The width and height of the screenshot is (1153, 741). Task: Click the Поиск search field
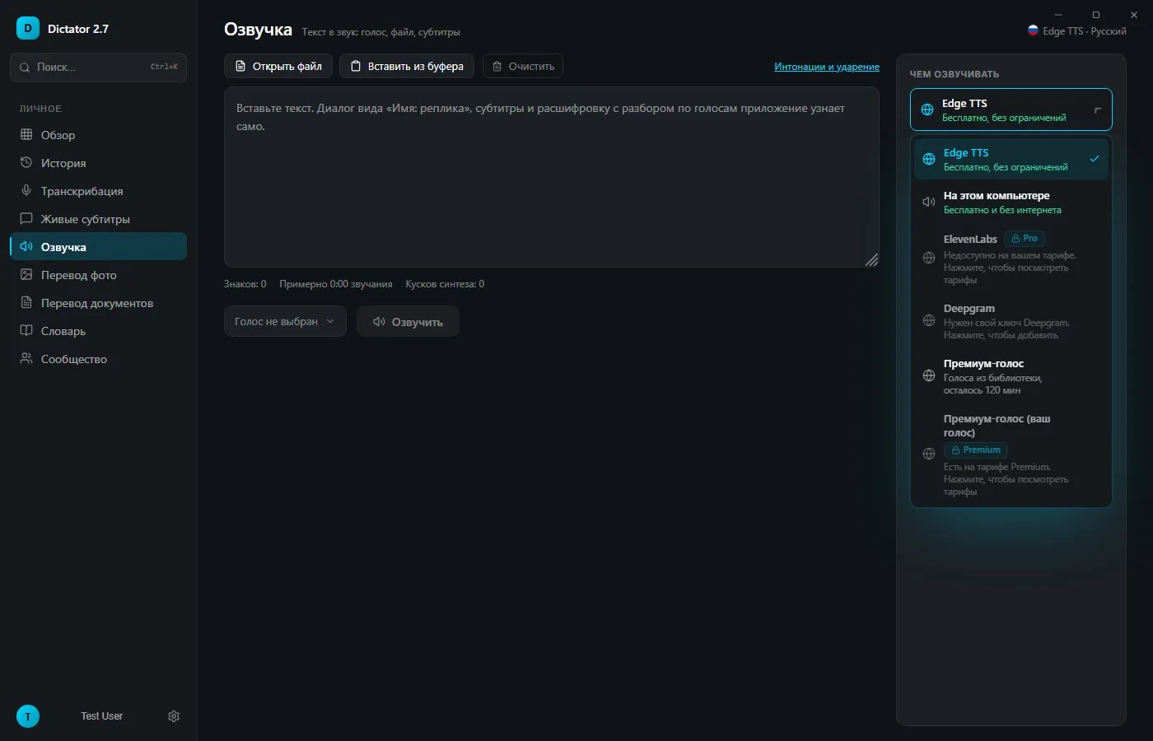[98, 68]
